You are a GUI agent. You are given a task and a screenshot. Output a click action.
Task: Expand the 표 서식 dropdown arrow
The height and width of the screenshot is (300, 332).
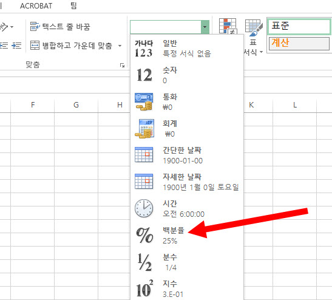pos(261,52)
